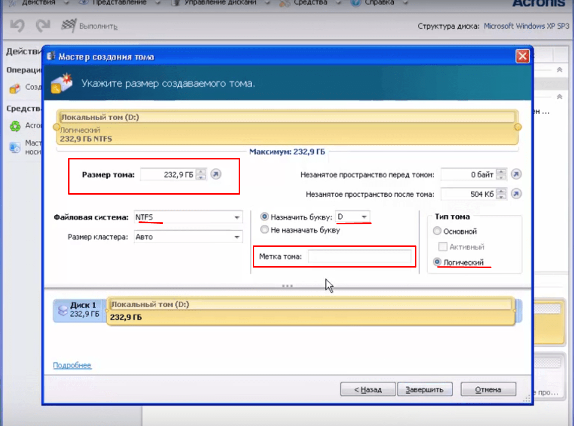Click arrow icon beside space after volume
This screenshot has height=426, width=574.
[516, 194]
